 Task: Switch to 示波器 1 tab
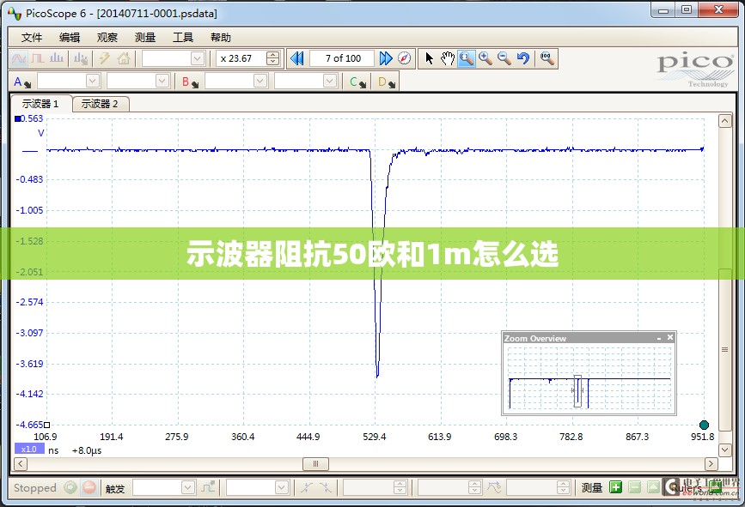pos(41,104)
